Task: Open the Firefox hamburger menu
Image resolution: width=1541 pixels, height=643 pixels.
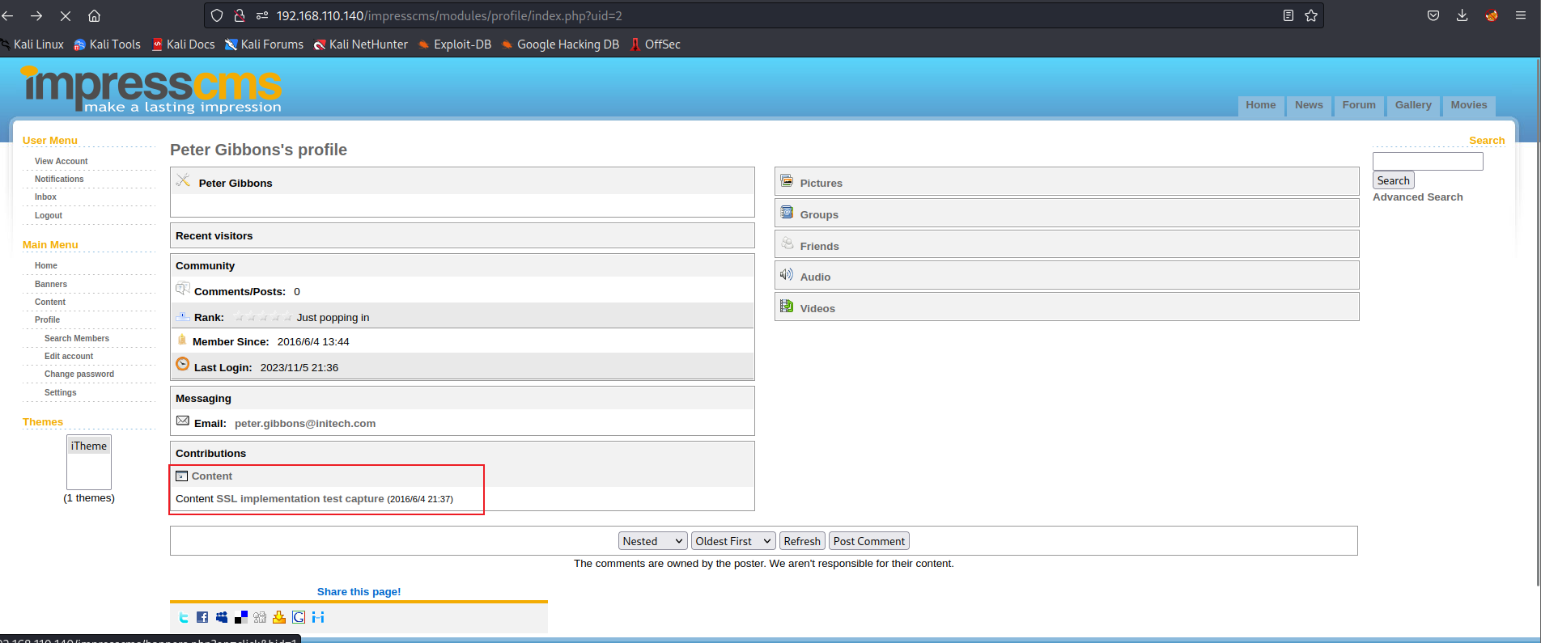Action: coord(1521,15)
